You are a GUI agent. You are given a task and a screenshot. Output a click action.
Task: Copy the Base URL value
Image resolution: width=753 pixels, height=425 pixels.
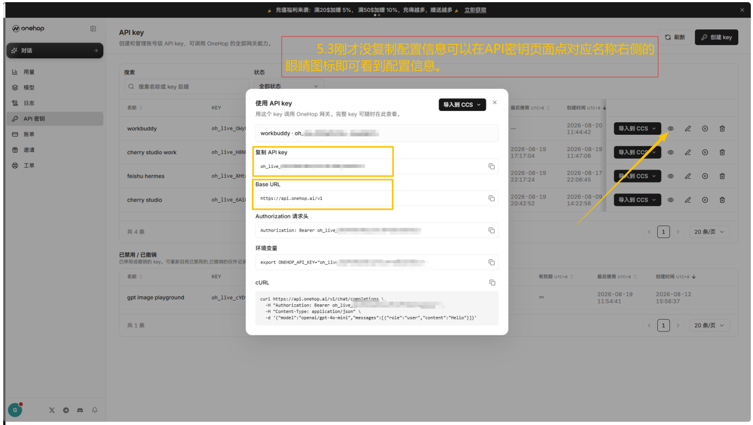(491, 198)
